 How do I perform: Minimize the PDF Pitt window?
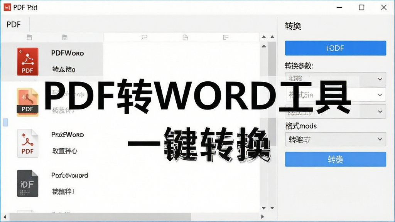[x=339, y=8]
